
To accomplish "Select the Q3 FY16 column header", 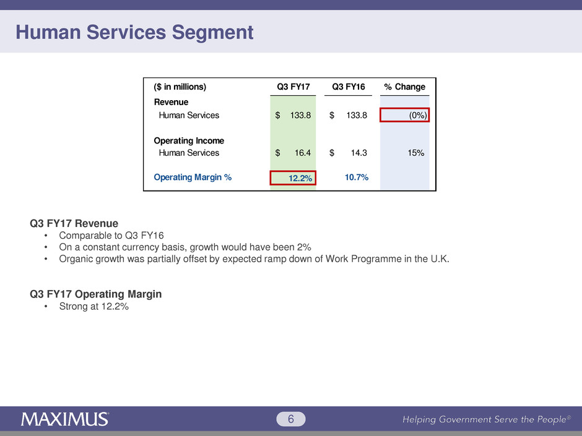I will pos(348,87).
